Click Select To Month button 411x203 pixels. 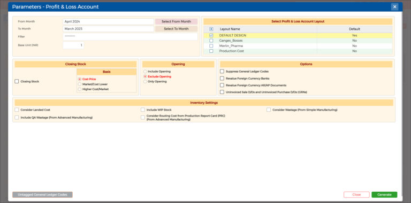(x=176, y=29)
